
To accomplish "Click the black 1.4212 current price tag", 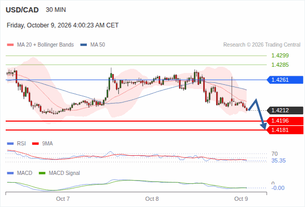I will click(x=285, y=110).
